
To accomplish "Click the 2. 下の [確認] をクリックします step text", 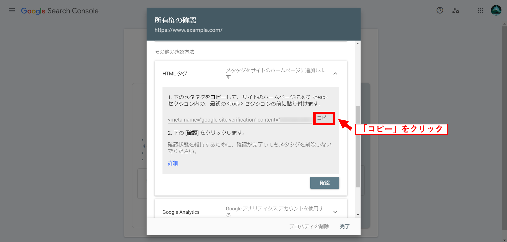I will point(207,133).
